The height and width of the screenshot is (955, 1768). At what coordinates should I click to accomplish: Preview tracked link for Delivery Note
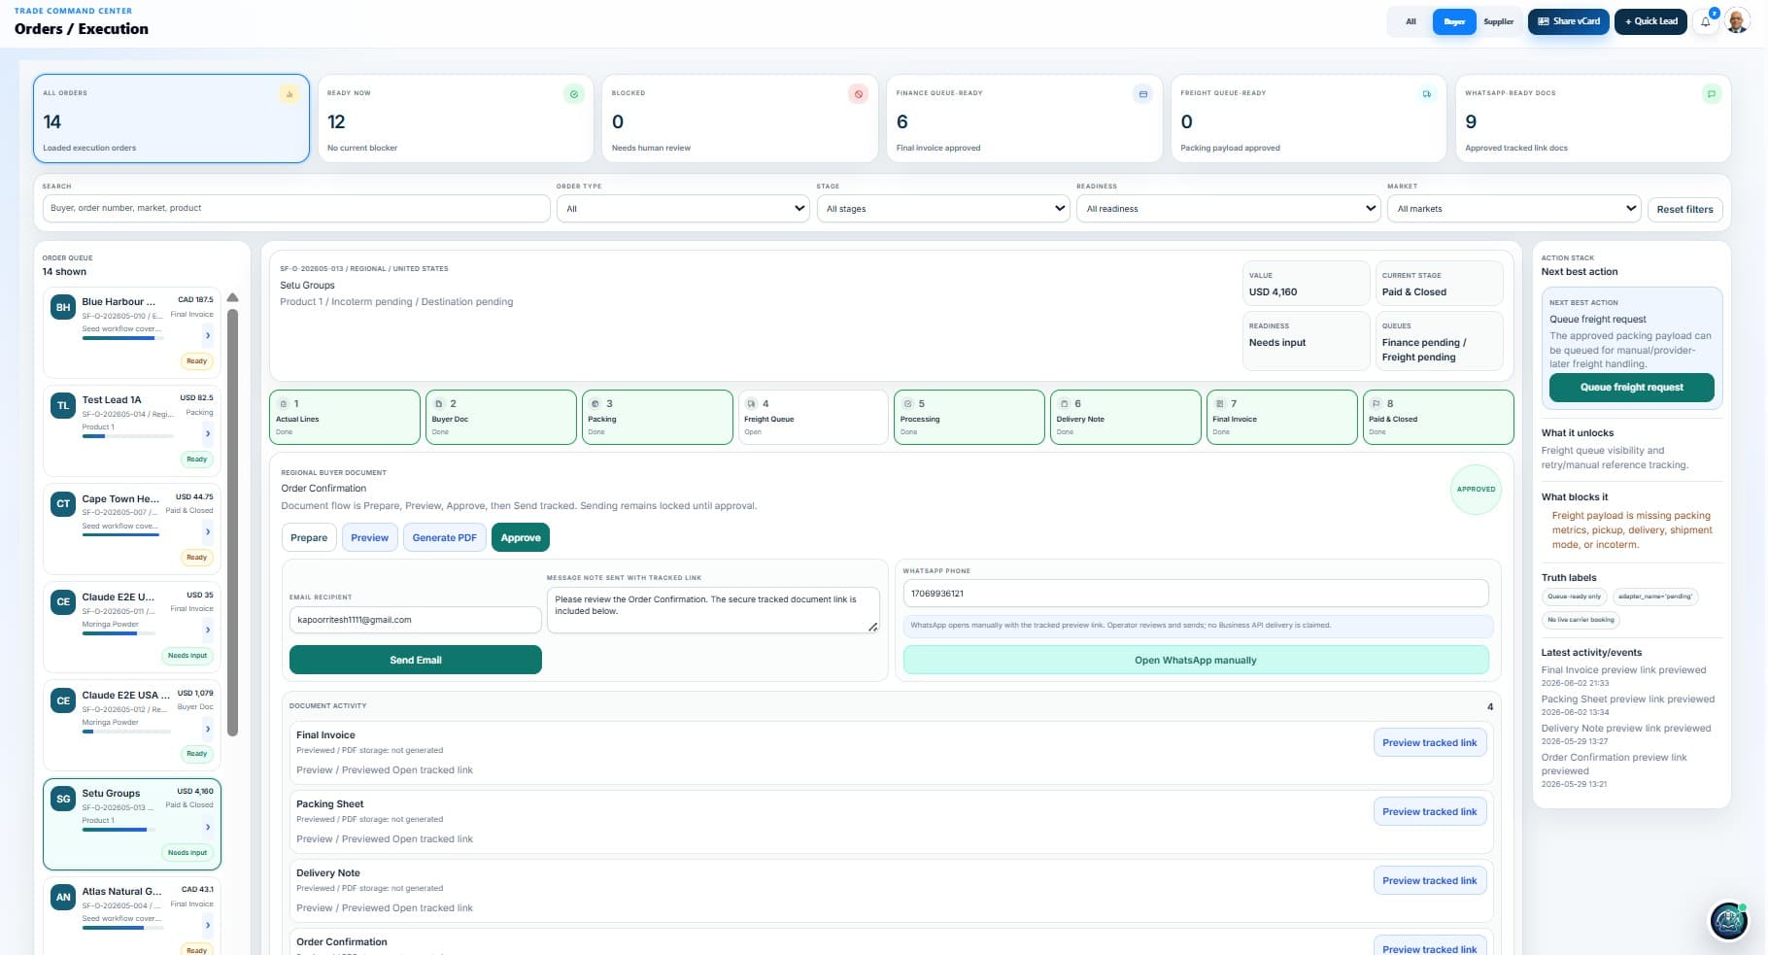[1429, 880]
